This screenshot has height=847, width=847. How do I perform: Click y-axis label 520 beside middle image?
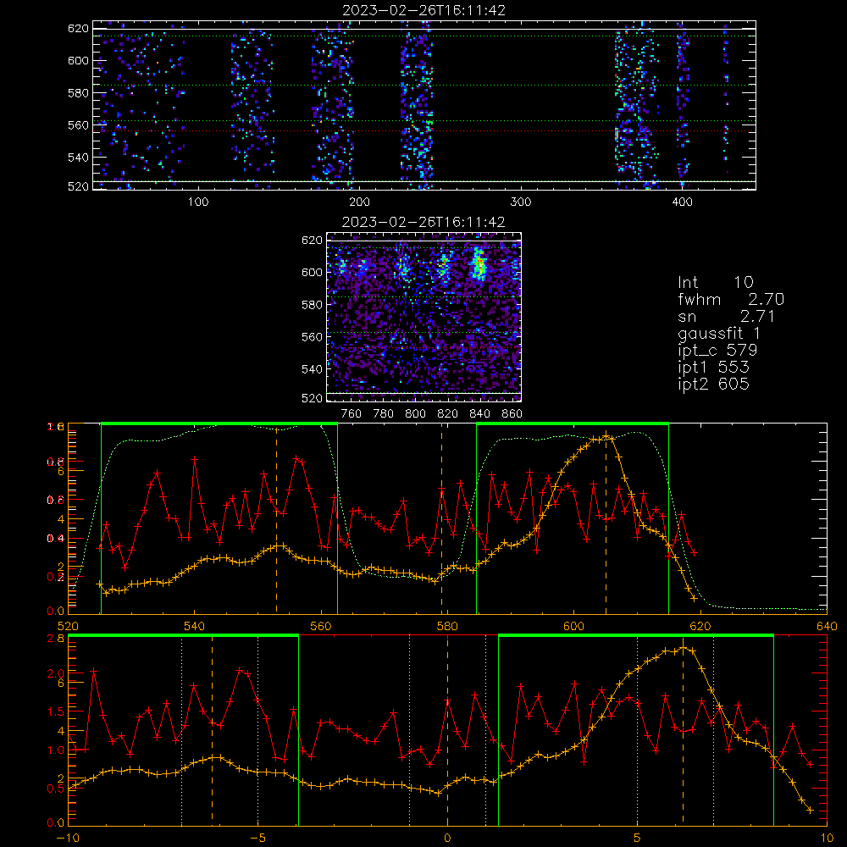click(313, 398)
